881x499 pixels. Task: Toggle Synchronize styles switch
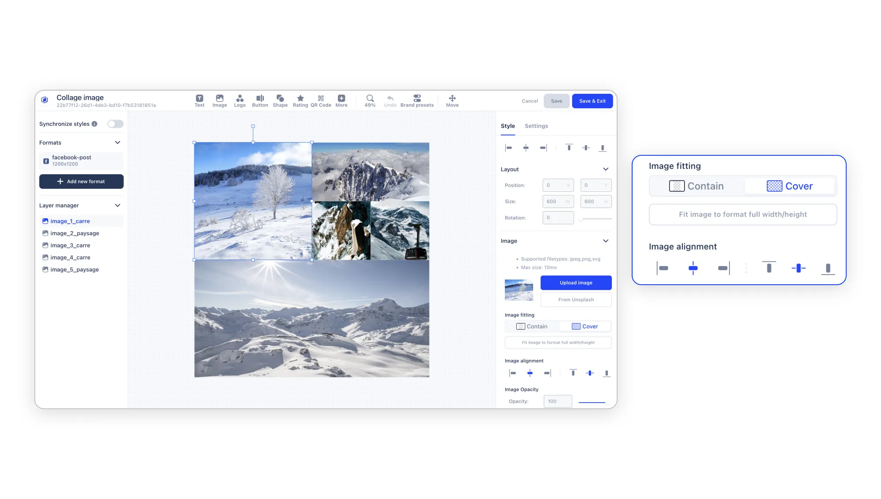tap(115, 124)
